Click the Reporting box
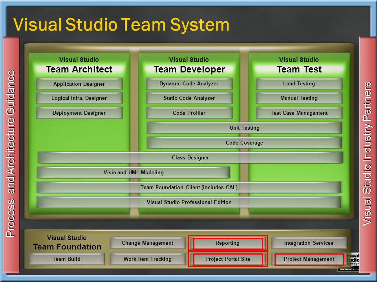The image size is (377, 282). pos(228,243)
